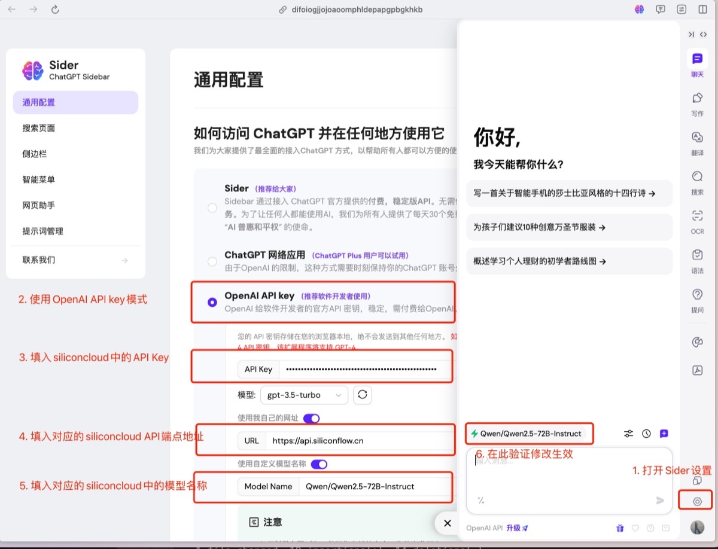
Task: Open the Translate (翻译) tool icon
Action: point(697,138)
